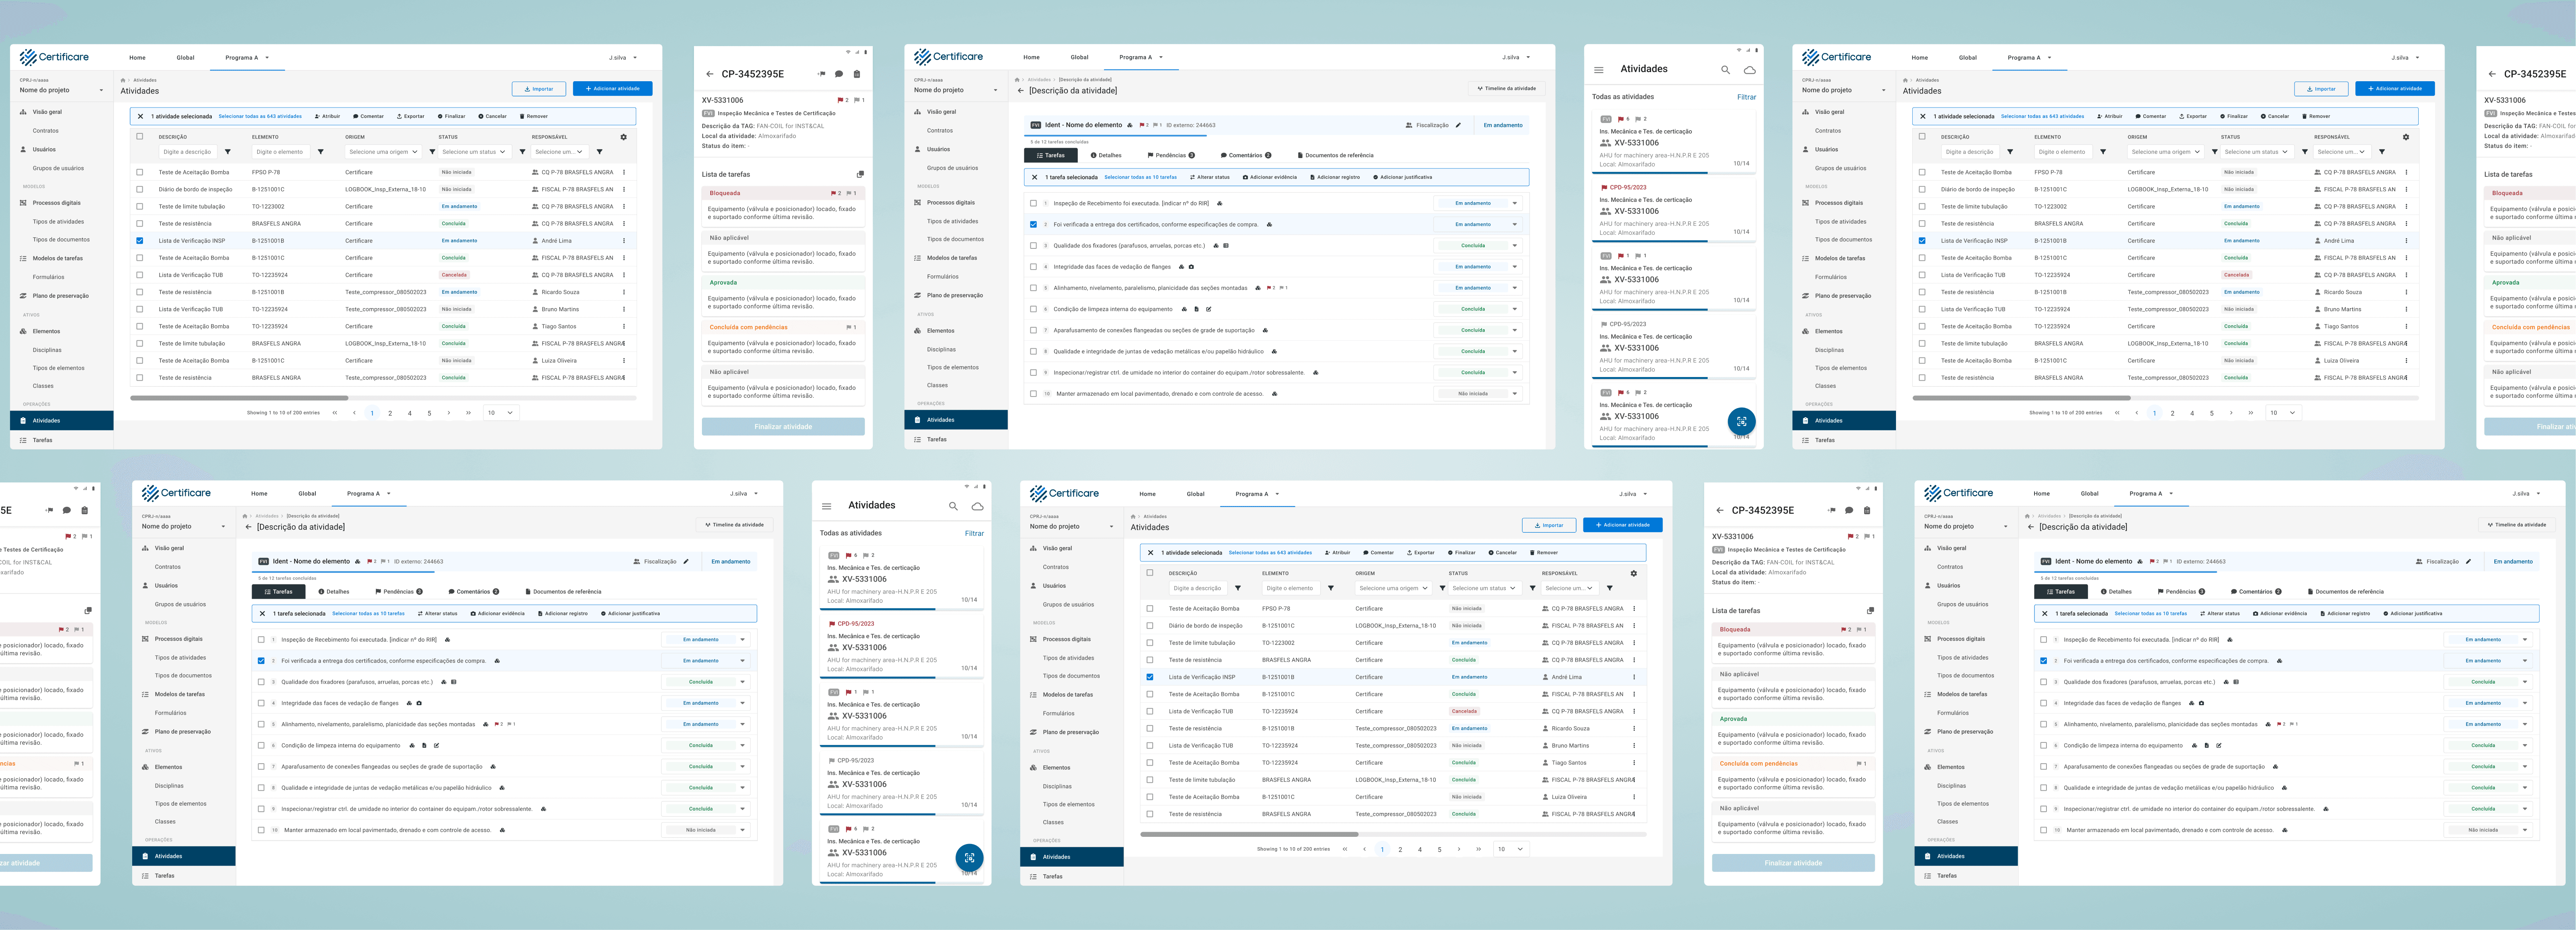
Task: Open Pendências tab in bottom-right desktop
Action: (x=2181, y=592)
